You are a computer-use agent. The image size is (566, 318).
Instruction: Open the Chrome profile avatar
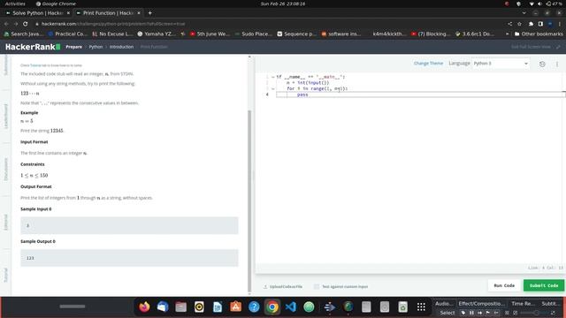(550, 24)
